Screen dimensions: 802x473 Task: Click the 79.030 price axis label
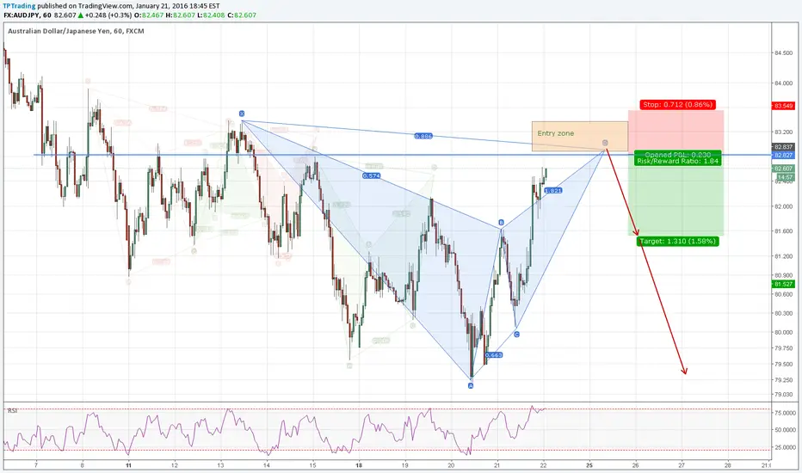(784, 394)
